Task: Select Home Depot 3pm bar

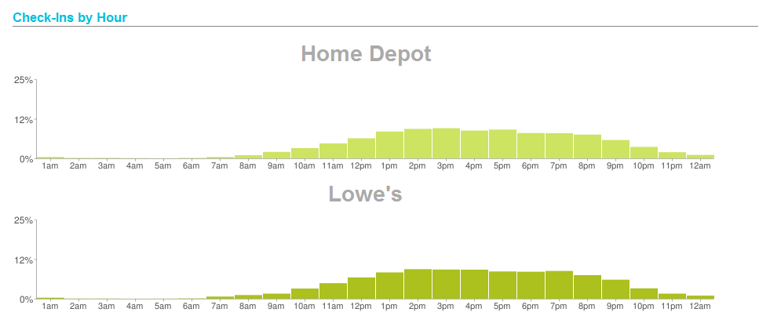Action: tap(446, 143)
